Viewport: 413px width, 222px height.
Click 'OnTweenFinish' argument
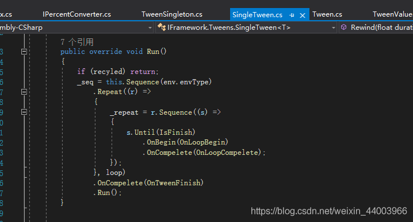coord(174,182)
